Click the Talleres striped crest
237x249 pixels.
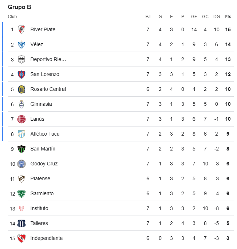click(x=21, y=224)
